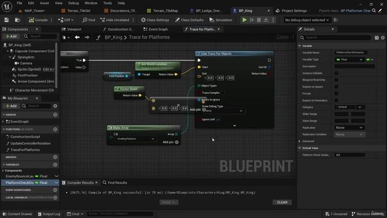This screenshot has width=387, height=218.
Task: Add a new event dispatcher plus icon
Action: (55, 190)
